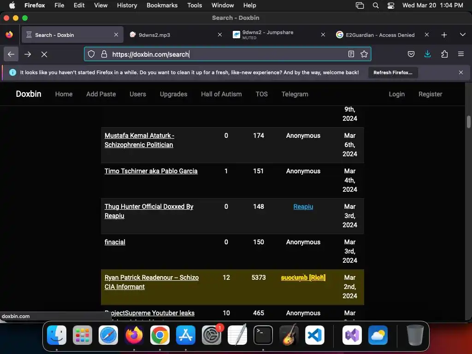Viewport: 472px width, 354px height.
Task: Switch to the 9dwns2.mp3 tab
Action: [x=176, y=35]
